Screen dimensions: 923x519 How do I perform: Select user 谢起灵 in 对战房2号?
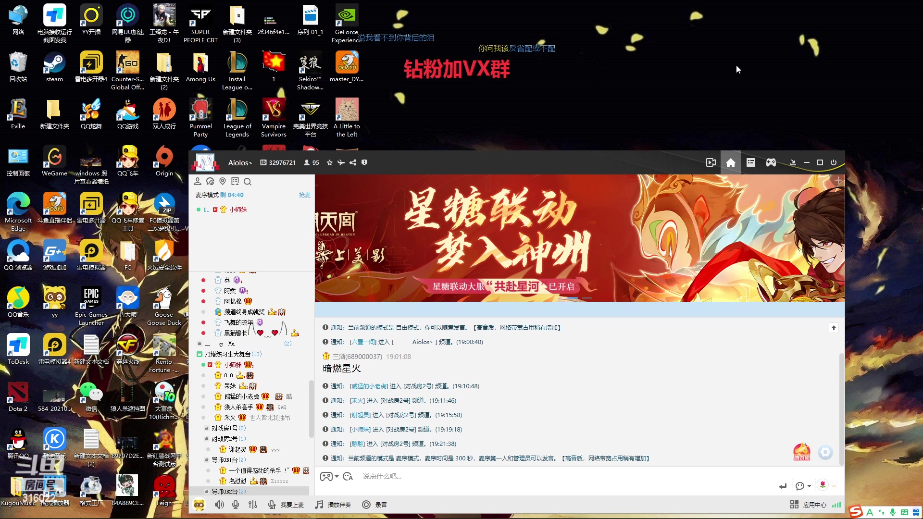tap(237, 449)
